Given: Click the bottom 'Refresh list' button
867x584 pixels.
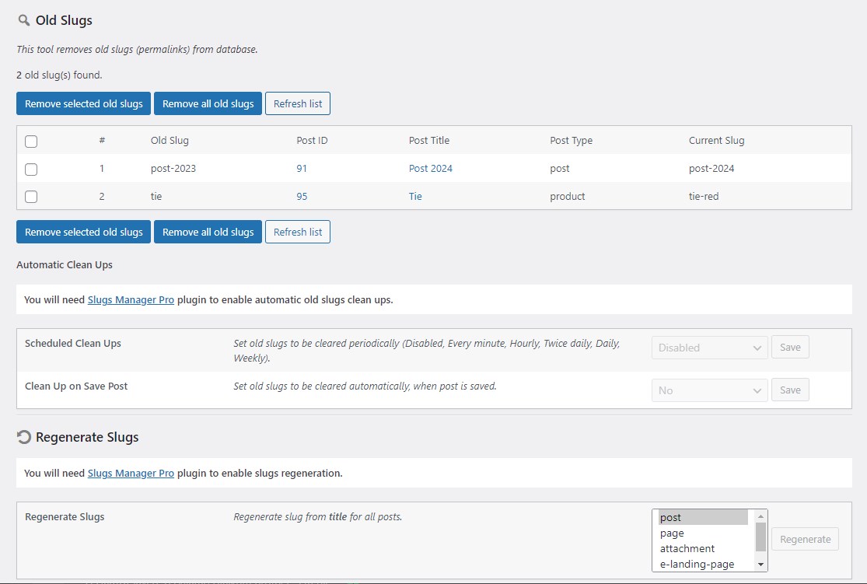Looking at the screenshot, I should [297, 232].
